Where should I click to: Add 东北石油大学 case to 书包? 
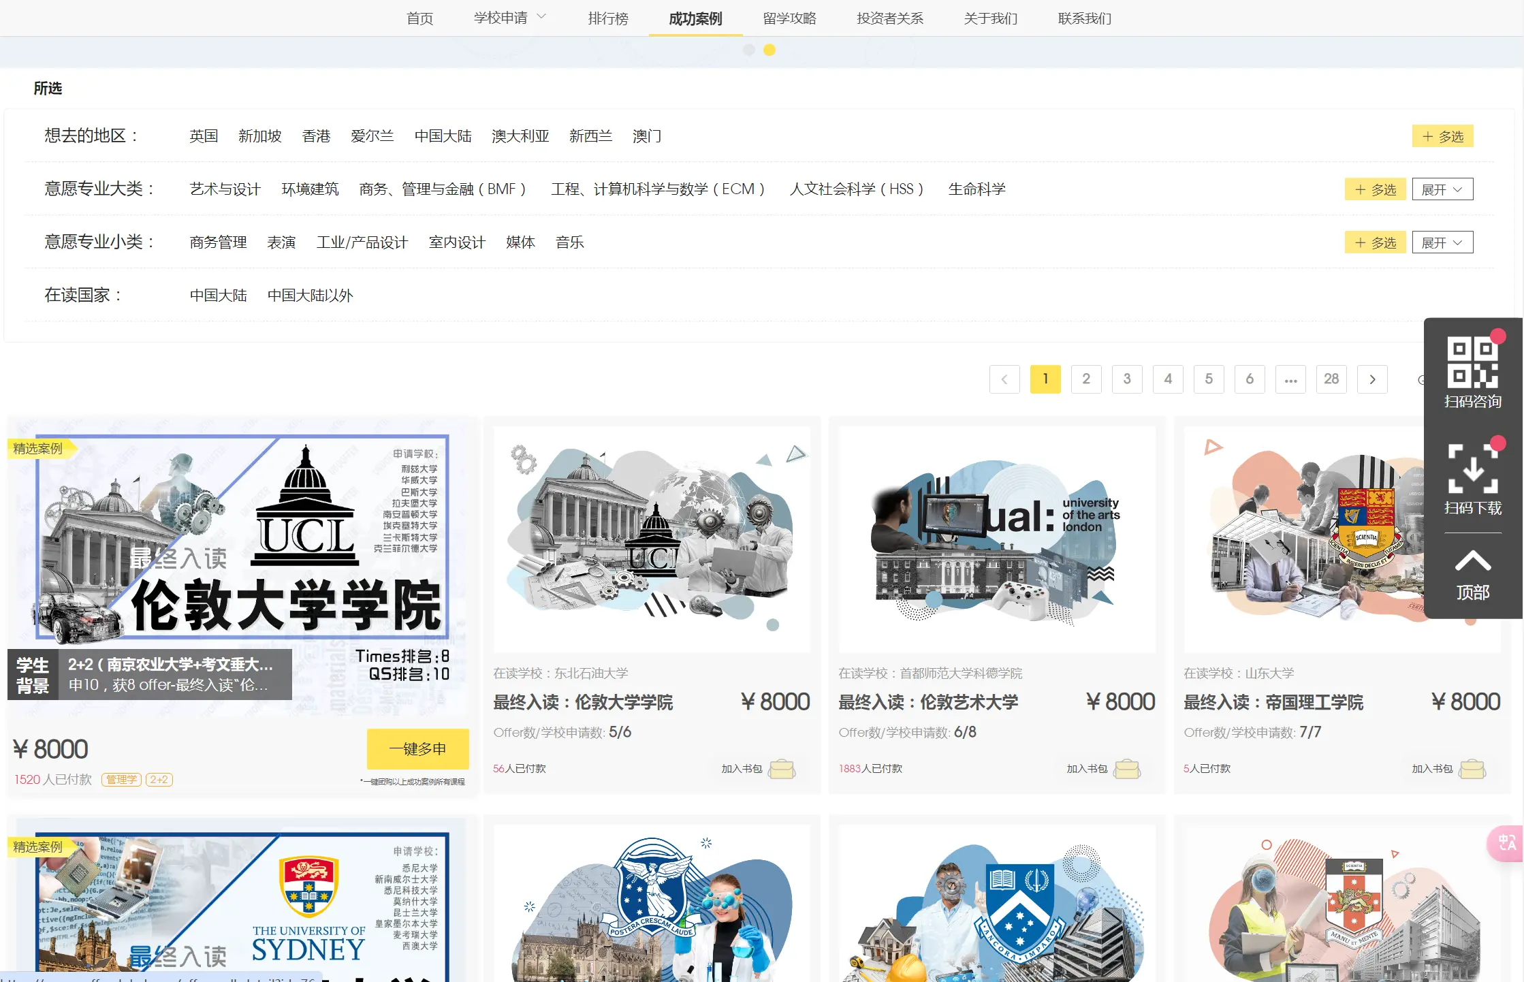coord(758,769)
